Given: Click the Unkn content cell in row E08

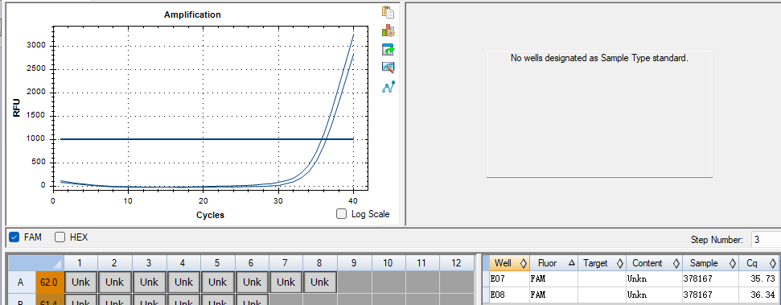Looking at the screenshot, I should [x=655, y=295].
